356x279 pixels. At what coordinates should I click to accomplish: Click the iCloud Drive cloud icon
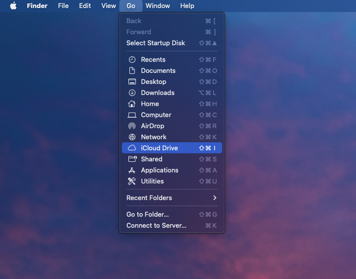click(132, 148)
